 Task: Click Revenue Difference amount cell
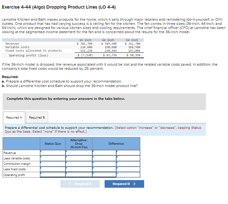coord(104,153)
